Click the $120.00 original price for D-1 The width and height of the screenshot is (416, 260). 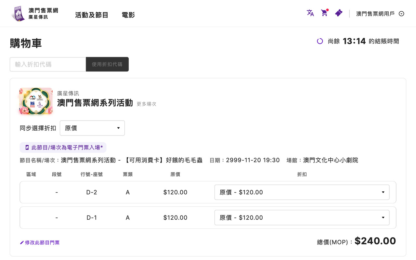175,218
